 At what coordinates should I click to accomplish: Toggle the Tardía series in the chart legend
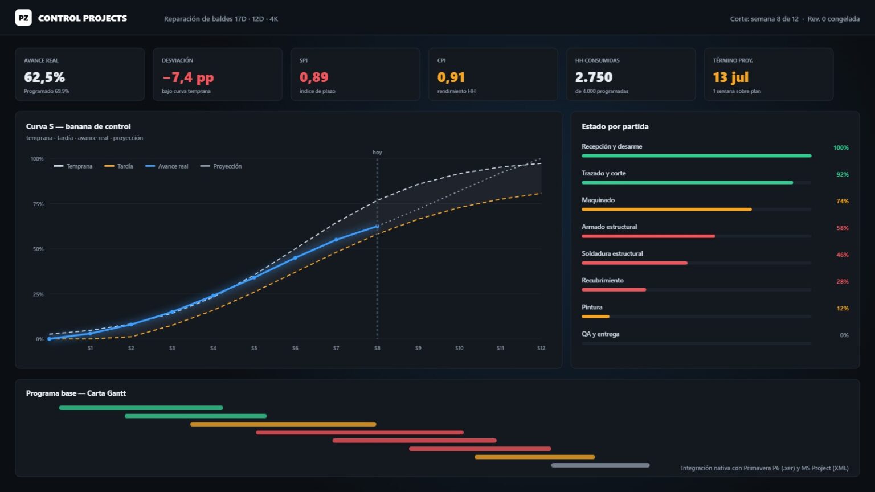[119, 166]
